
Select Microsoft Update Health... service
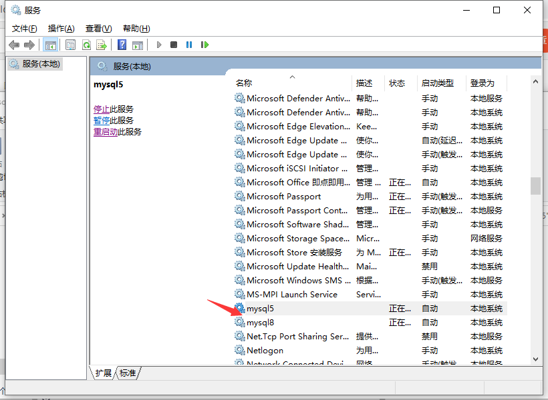(370, 267)
